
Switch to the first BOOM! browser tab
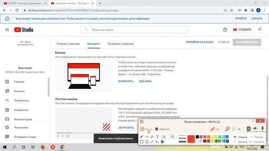coord(25,3)
